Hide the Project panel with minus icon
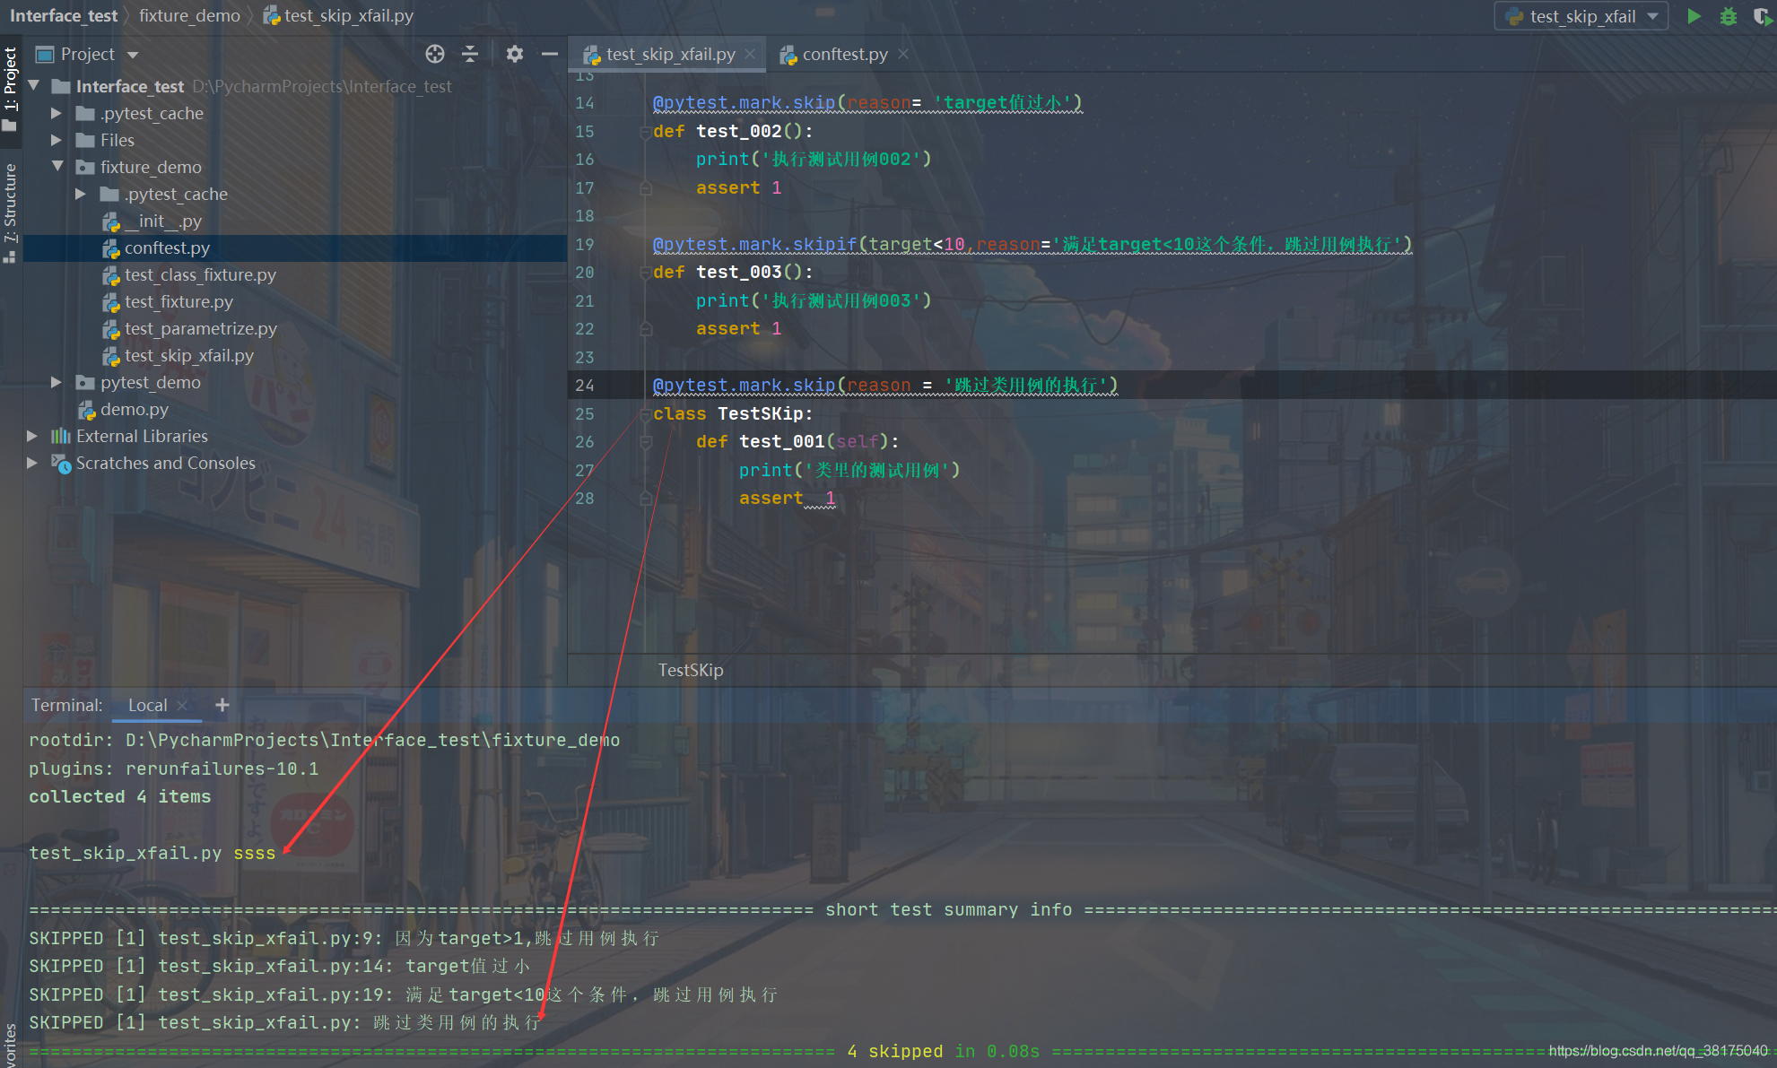 pyautogui.click(x=549, y=54)
